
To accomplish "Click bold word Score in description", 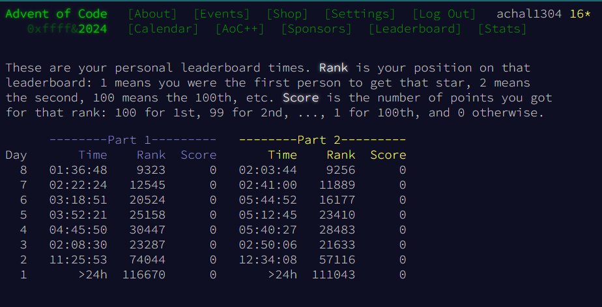I will pyautogui.click(x=300, y=98).
